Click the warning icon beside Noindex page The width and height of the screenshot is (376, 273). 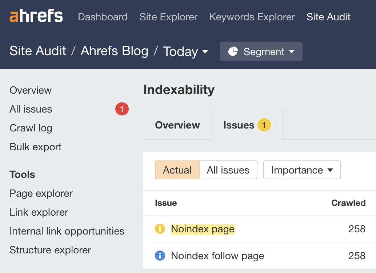pyautogui.click(x=160, y=229)
